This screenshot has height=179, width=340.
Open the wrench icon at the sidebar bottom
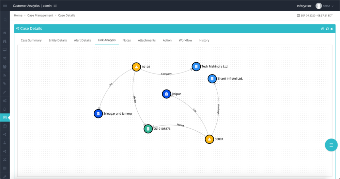click(5, 177)
